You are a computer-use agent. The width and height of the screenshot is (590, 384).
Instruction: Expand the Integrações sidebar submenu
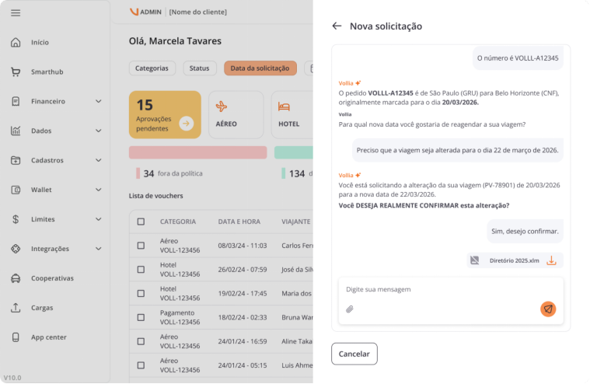click(x=99, y=249)
